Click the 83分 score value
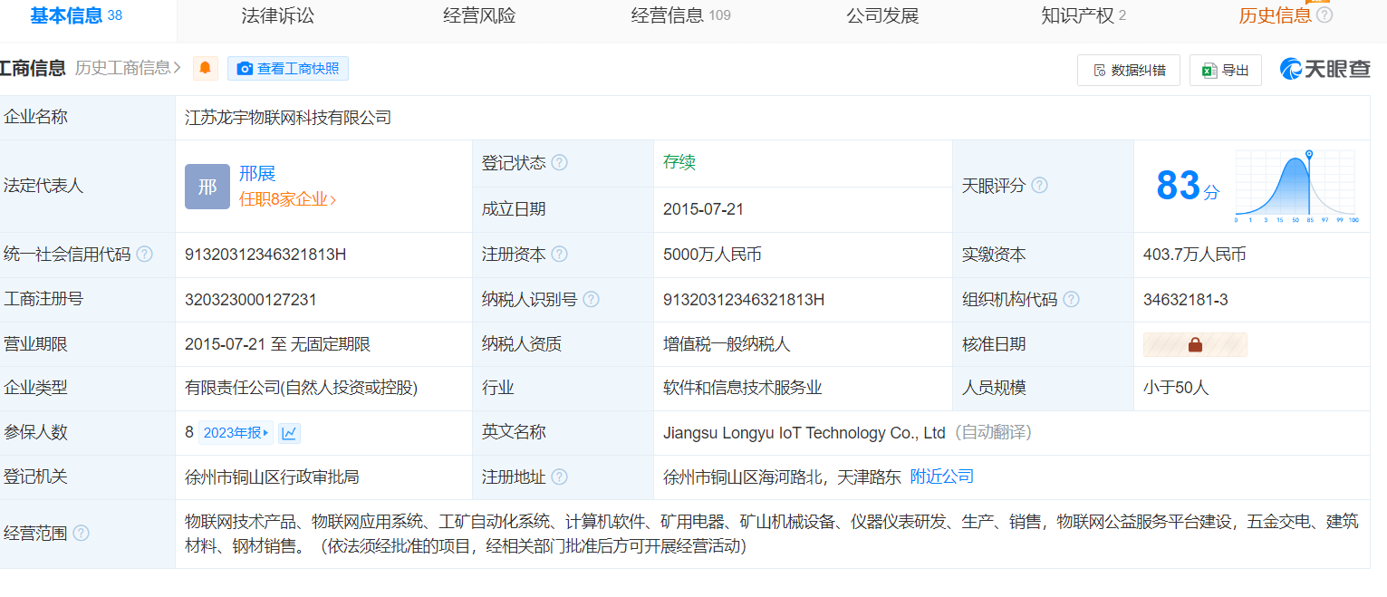 pos(1188,186)
